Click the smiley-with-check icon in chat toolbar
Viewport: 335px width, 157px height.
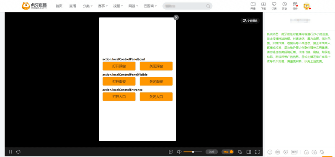point(314,152)
